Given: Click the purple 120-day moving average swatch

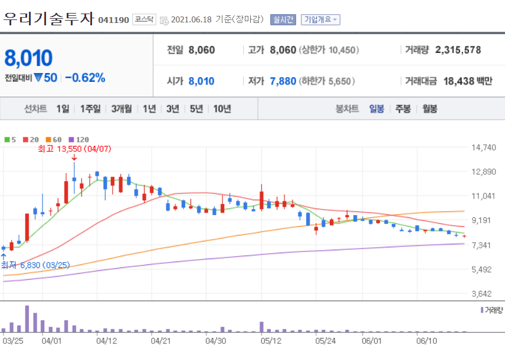Looking at the screenshot, I should pos(71,140).
